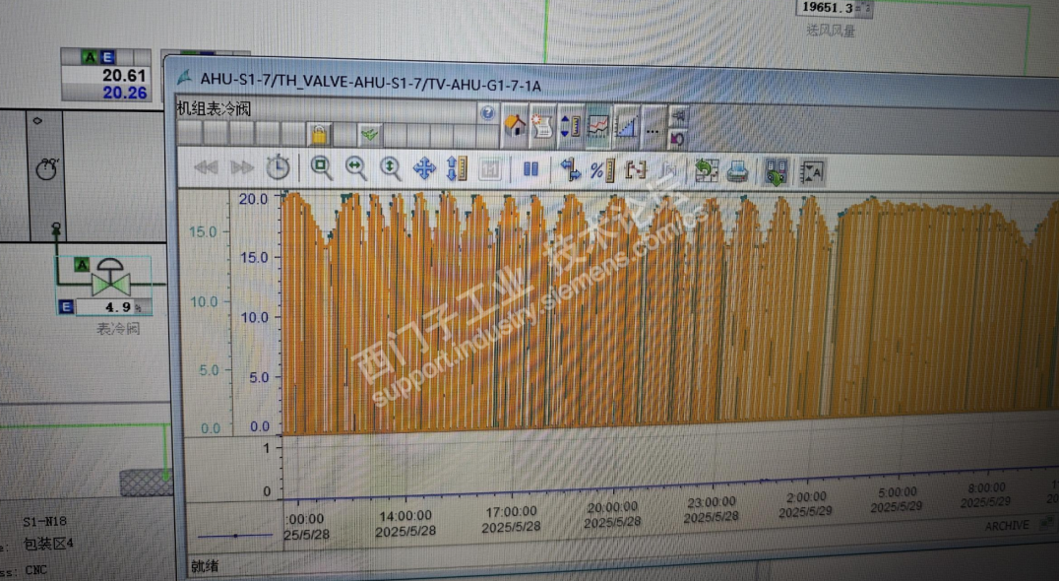Click the 2:00:00 2025/5/29 time label
This screenshot has height=581, width=1059.
tap(806, 505)
